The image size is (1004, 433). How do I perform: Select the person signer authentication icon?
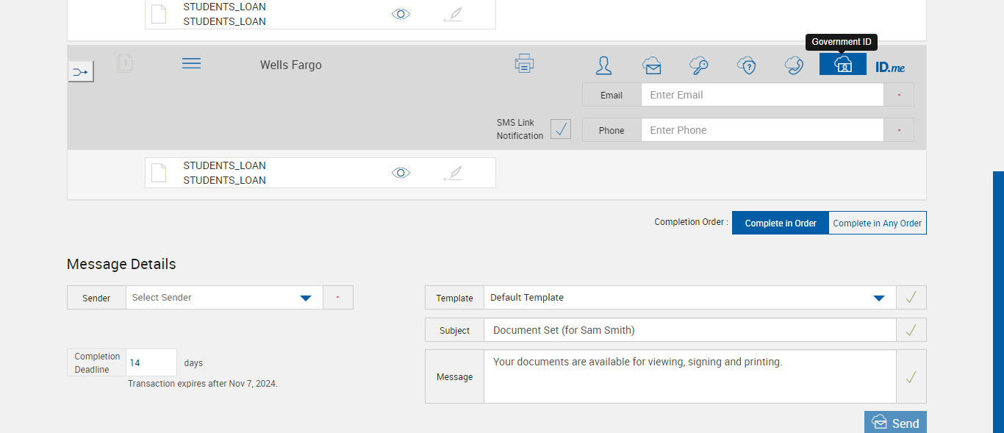(603, 65)
